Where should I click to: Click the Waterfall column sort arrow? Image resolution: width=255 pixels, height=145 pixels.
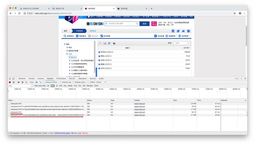tap(246, 100)
